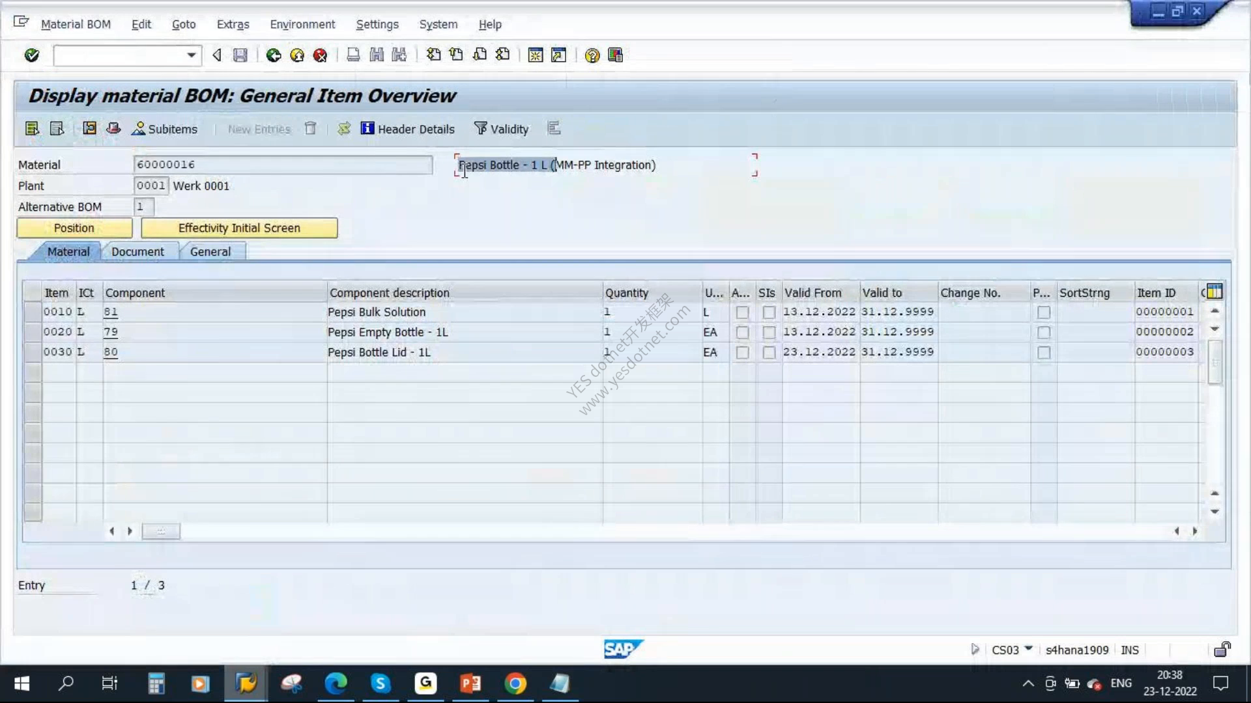Toggle P... checkbox for Item ID 00000003

(x=1044, y=353)
